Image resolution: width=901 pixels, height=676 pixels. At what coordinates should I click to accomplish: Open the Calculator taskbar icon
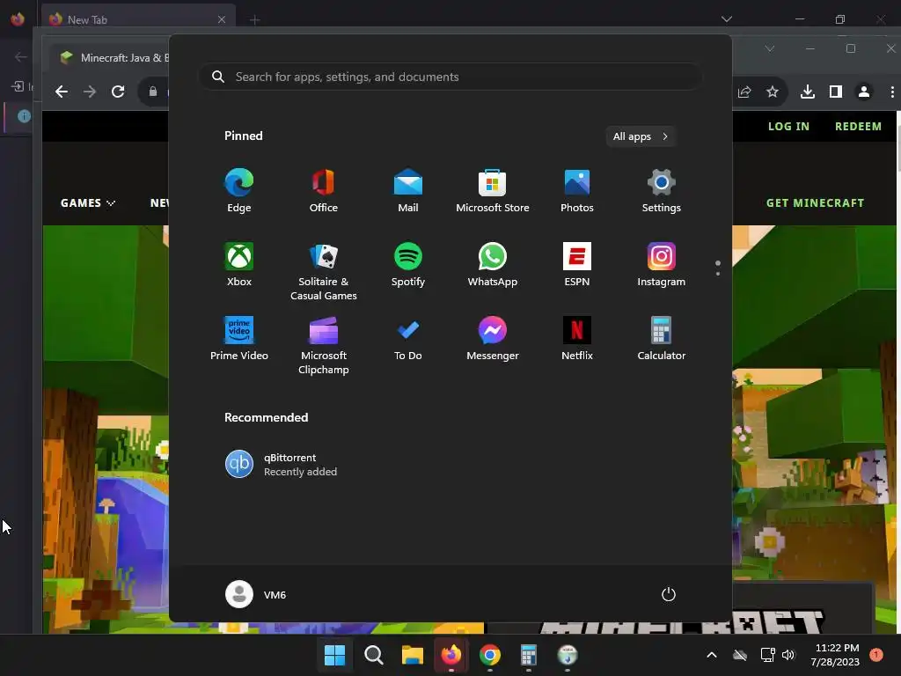(x=529, y=655)
